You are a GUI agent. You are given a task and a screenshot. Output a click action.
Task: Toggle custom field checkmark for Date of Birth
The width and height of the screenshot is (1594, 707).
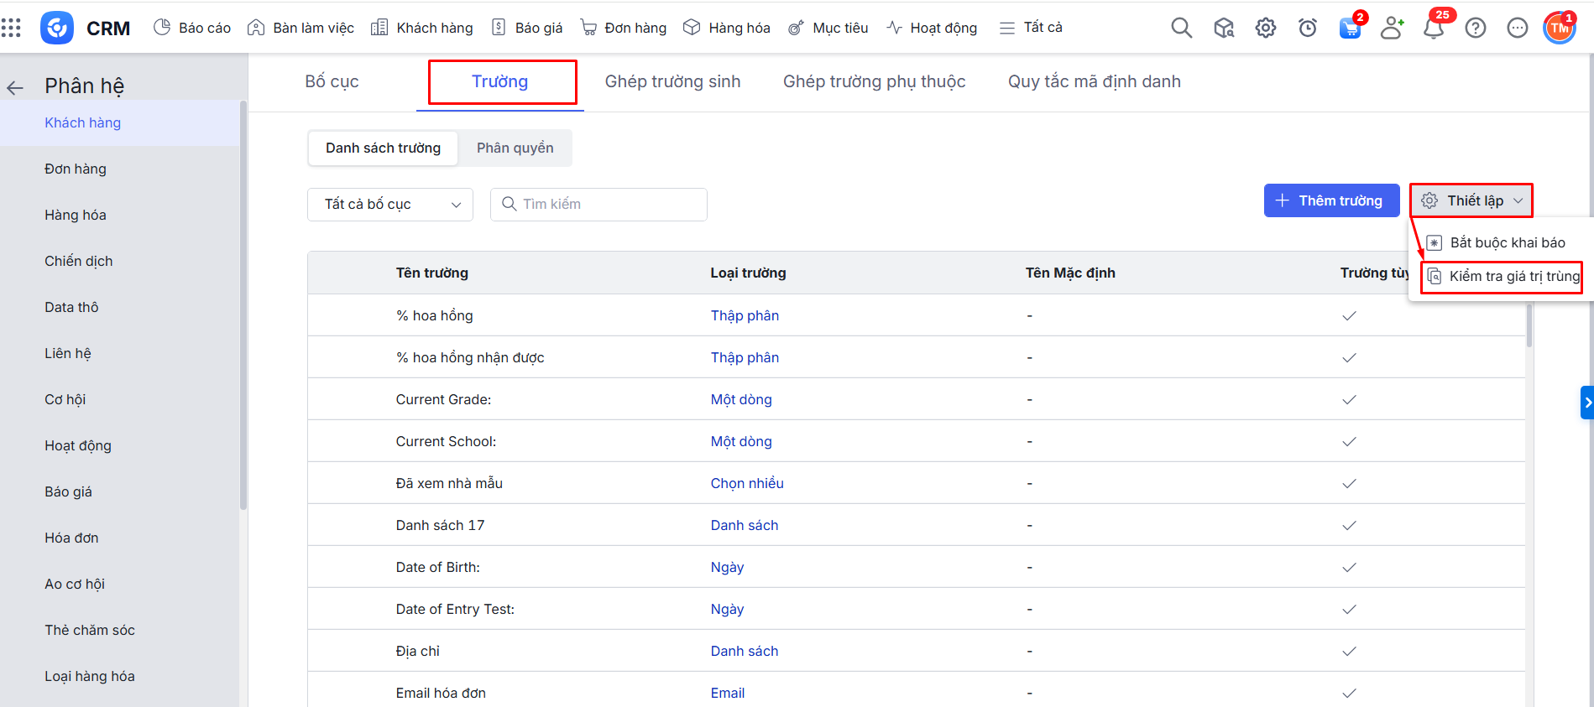[x=1349, y=568]
